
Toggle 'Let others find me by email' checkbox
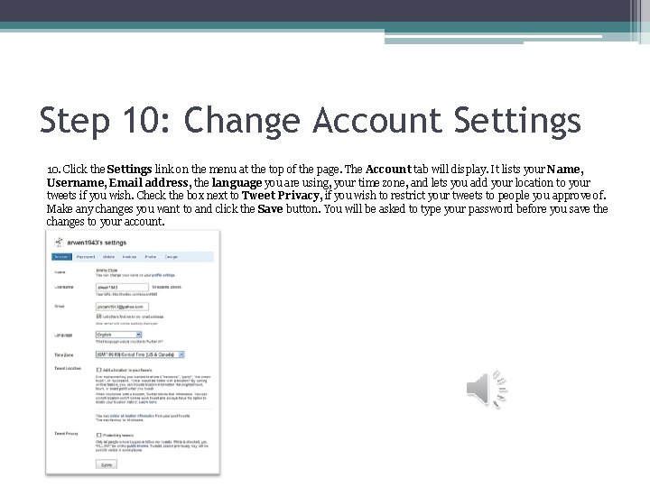99,317
